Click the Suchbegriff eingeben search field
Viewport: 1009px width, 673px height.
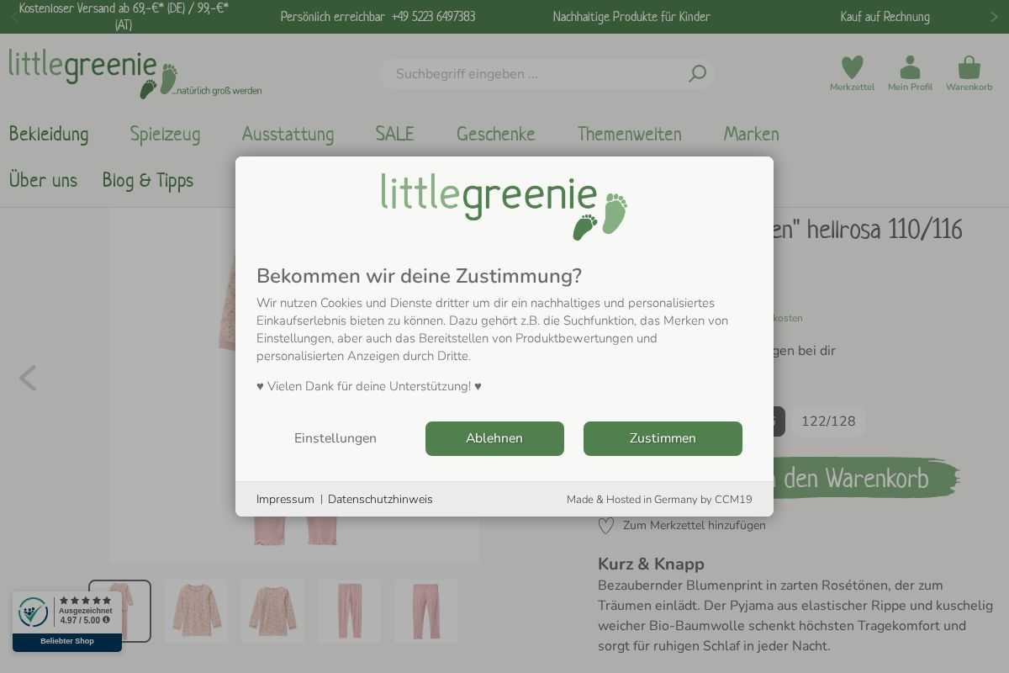click(x=538, y=74)
